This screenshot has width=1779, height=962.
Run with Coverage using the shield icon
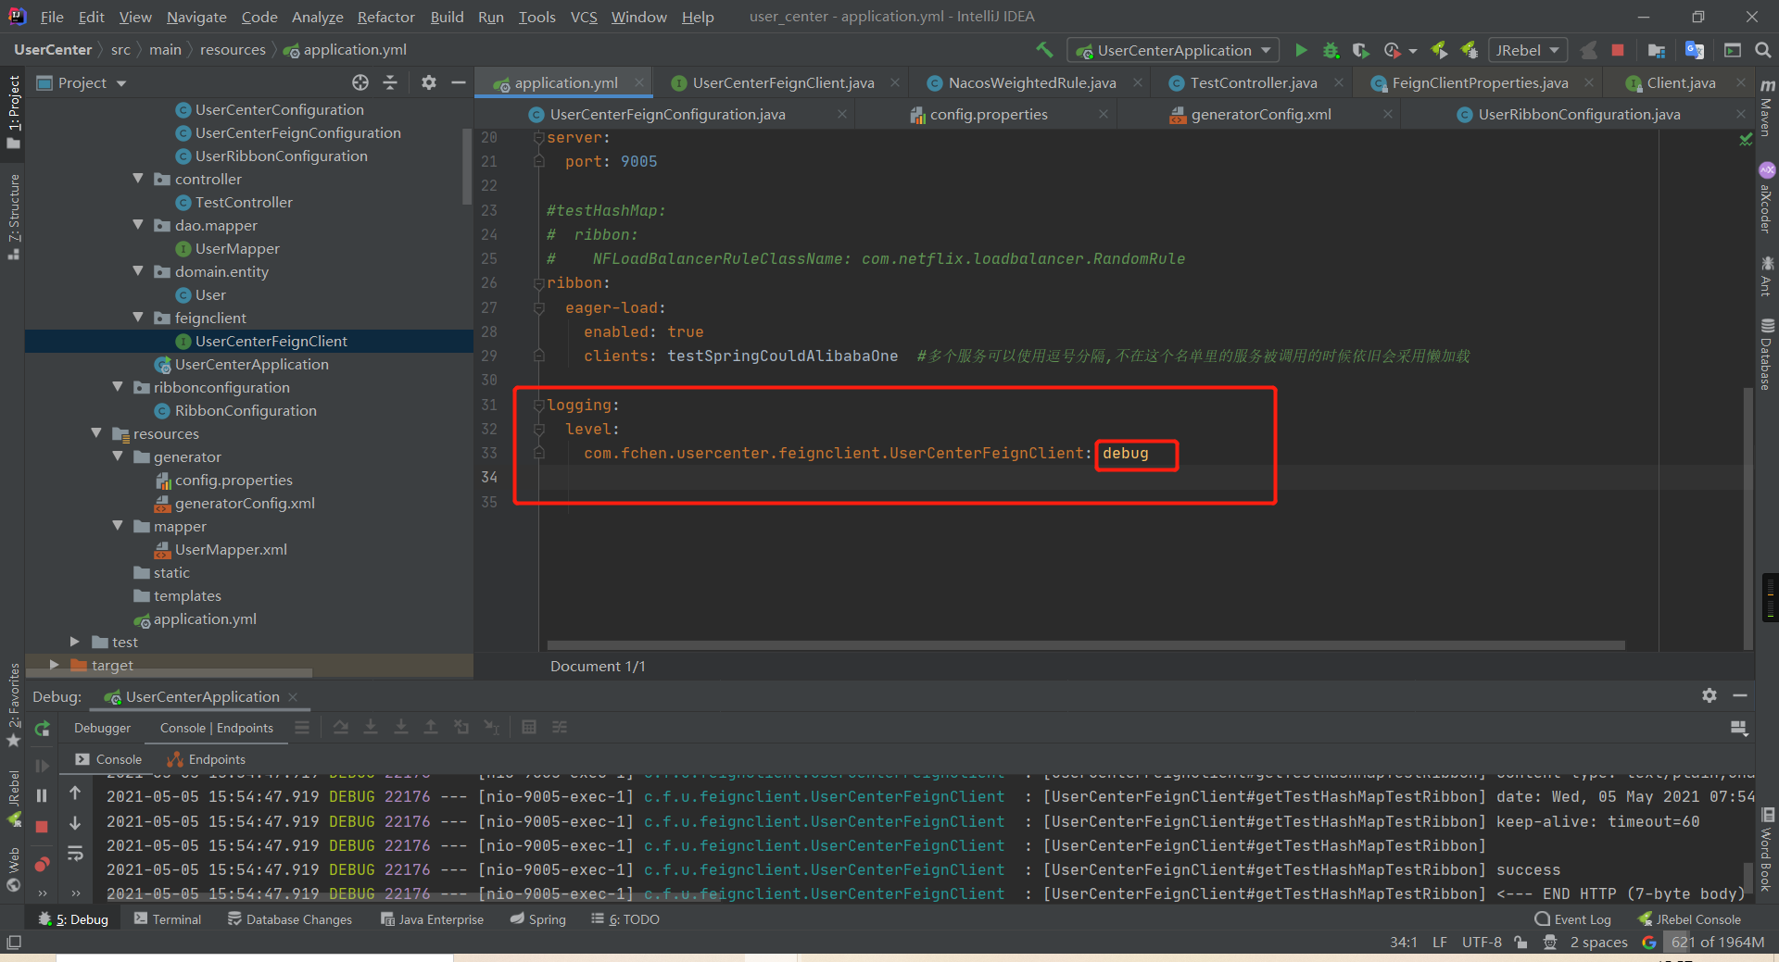pyautogui.click(x=1361, y=50)
